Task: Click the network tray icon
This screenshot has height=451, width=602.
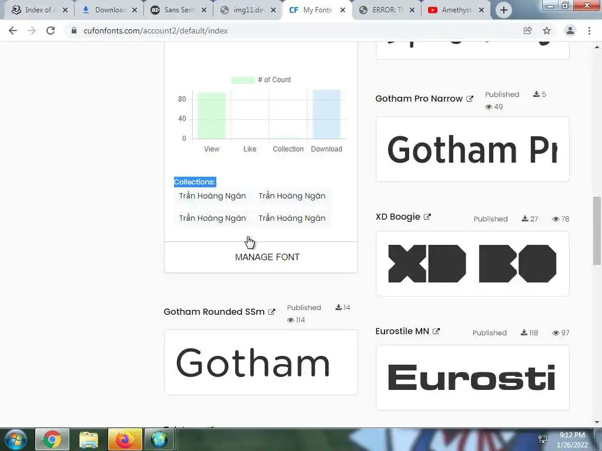Action: click(x=543, y=439)
